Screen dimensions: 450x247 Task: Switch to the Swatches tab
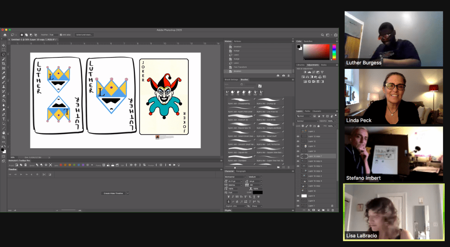308,41
